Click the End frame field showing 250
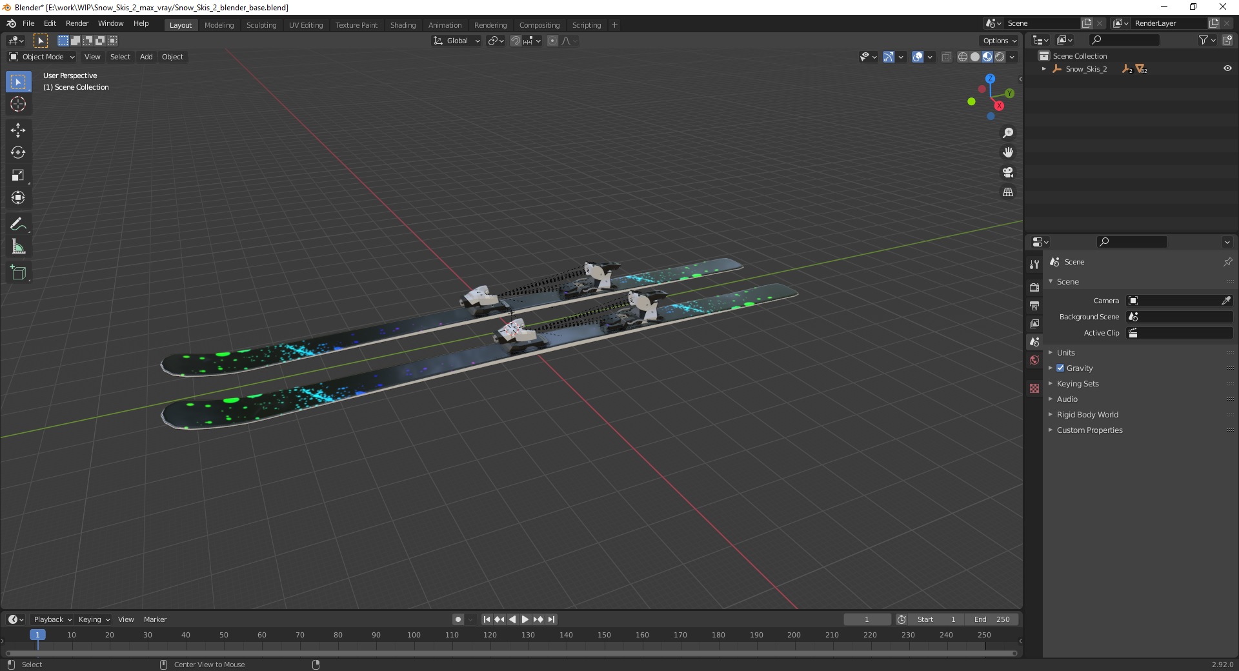 tap(992, 619)
